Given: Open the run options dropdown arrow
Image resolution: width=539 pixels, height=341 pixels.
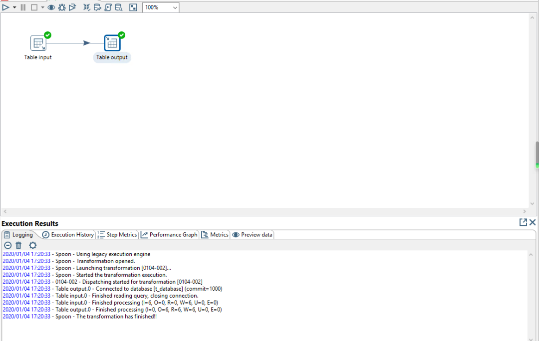Looking at the screenshot, I should click(x=14, y=7).
